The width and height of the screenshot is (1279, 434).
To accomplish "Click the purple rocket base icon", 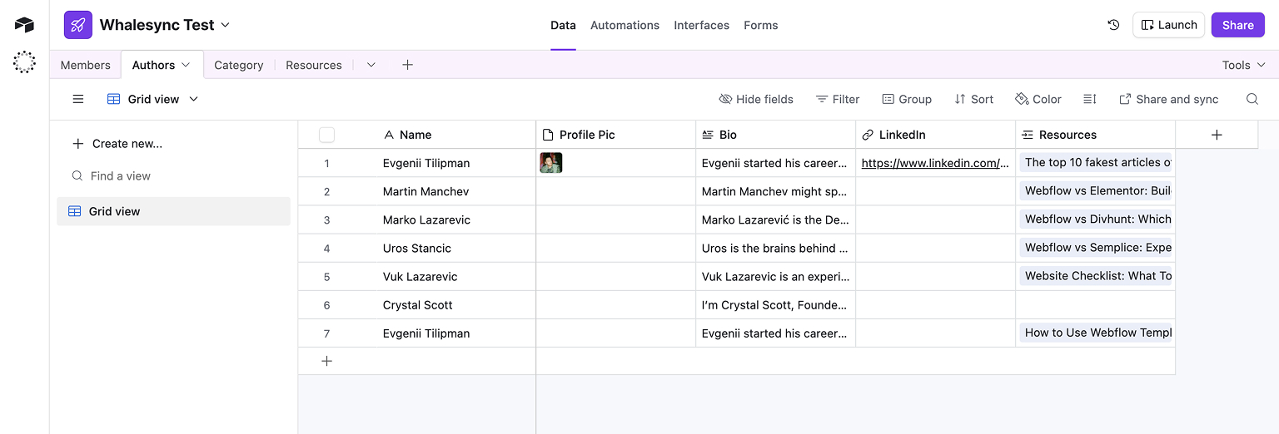I will (x=78, y=25).
